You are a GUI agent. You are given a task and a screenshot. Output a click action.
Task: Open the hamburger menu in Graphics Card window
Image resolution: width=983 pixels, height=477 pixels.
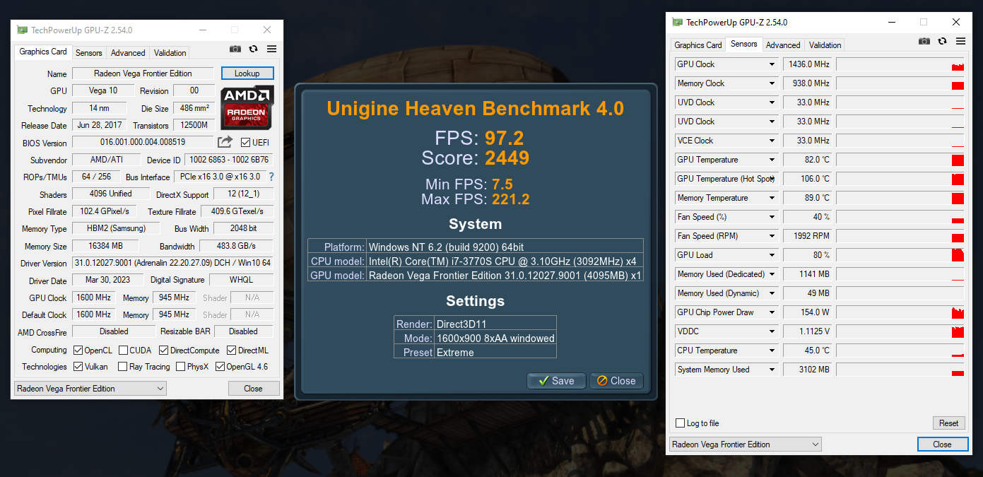271,49
